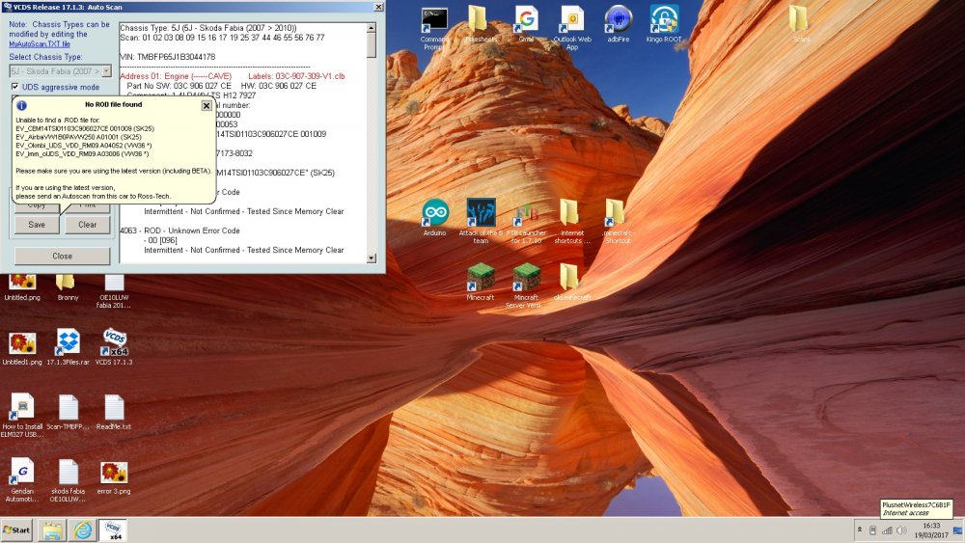This screenshot has height=543, width=965.
Task: Click the VIN line in scan results
Action: coord(167,57)
